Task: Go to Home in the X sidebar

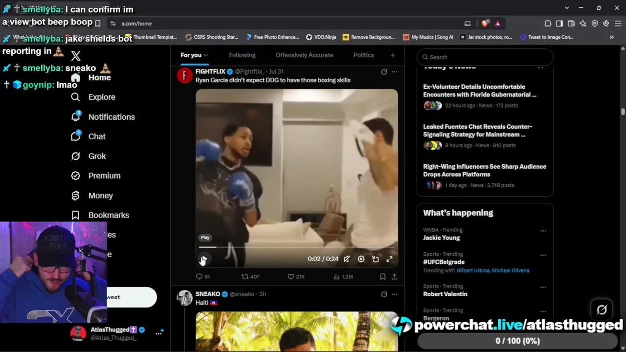Action: click(90, 77)
